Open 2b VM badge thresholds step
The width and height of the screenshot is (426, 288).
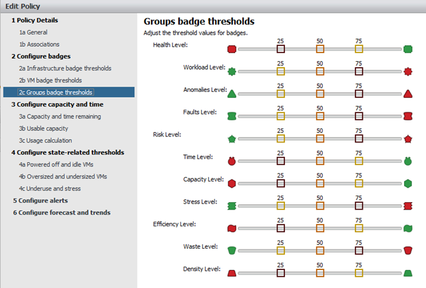(52, 80)
